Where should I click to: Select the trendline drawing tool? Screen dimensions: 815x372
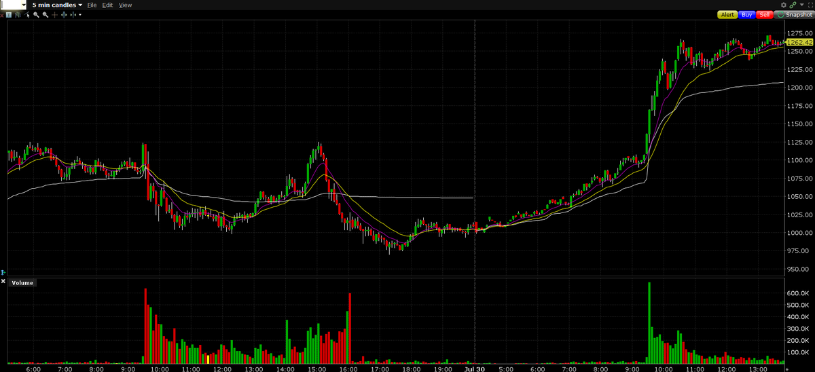(26, 15)
